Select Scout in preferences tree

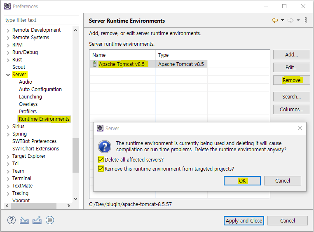[19, 67]
